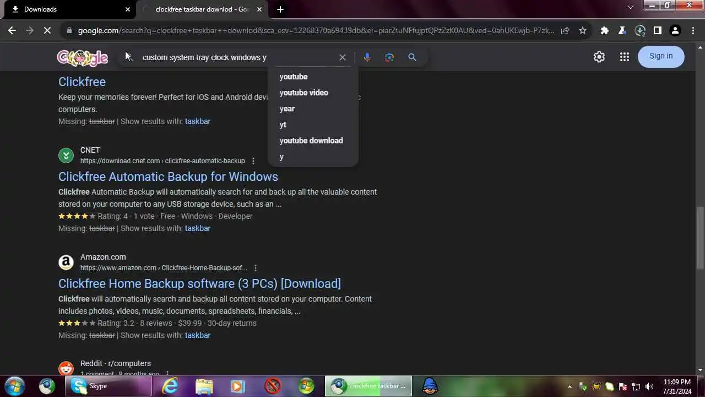Open the Amazon.com site favicon

(66, 262)
